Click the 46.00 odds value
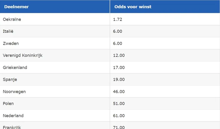Viewport: 220px width, 129px height. (119, 91)
